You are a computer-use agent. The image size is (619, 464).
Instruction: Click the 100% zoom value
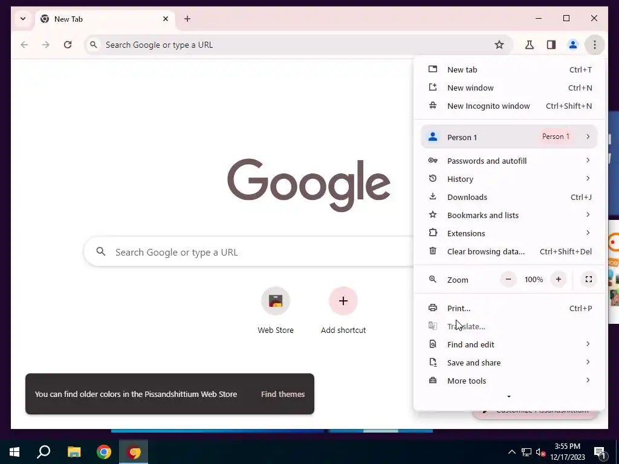click(534, 279)
